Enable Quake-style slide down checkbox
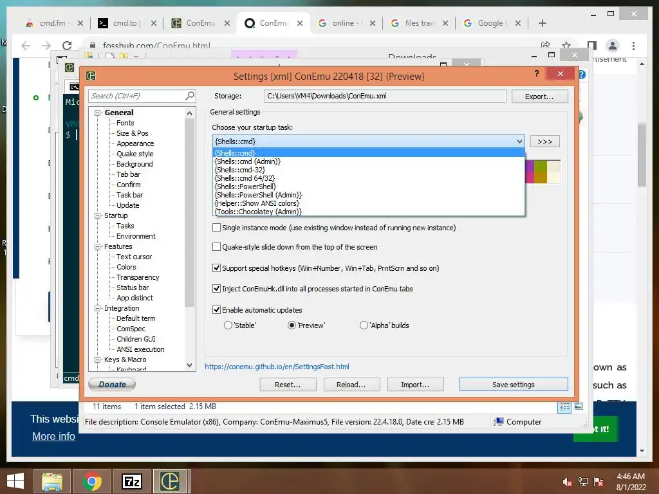 (x=216, y=246)
